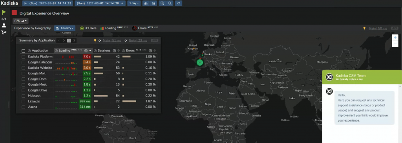This screenshot has height=143, width=402.
Task: Check the Google Meet row checkbox
Action: 23,84
